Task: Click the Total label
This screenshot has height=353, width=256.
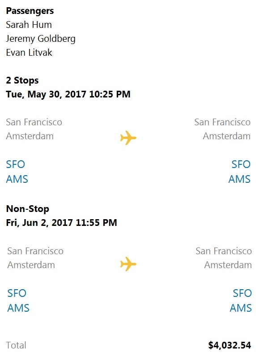Action: click(x=16, y=345)
